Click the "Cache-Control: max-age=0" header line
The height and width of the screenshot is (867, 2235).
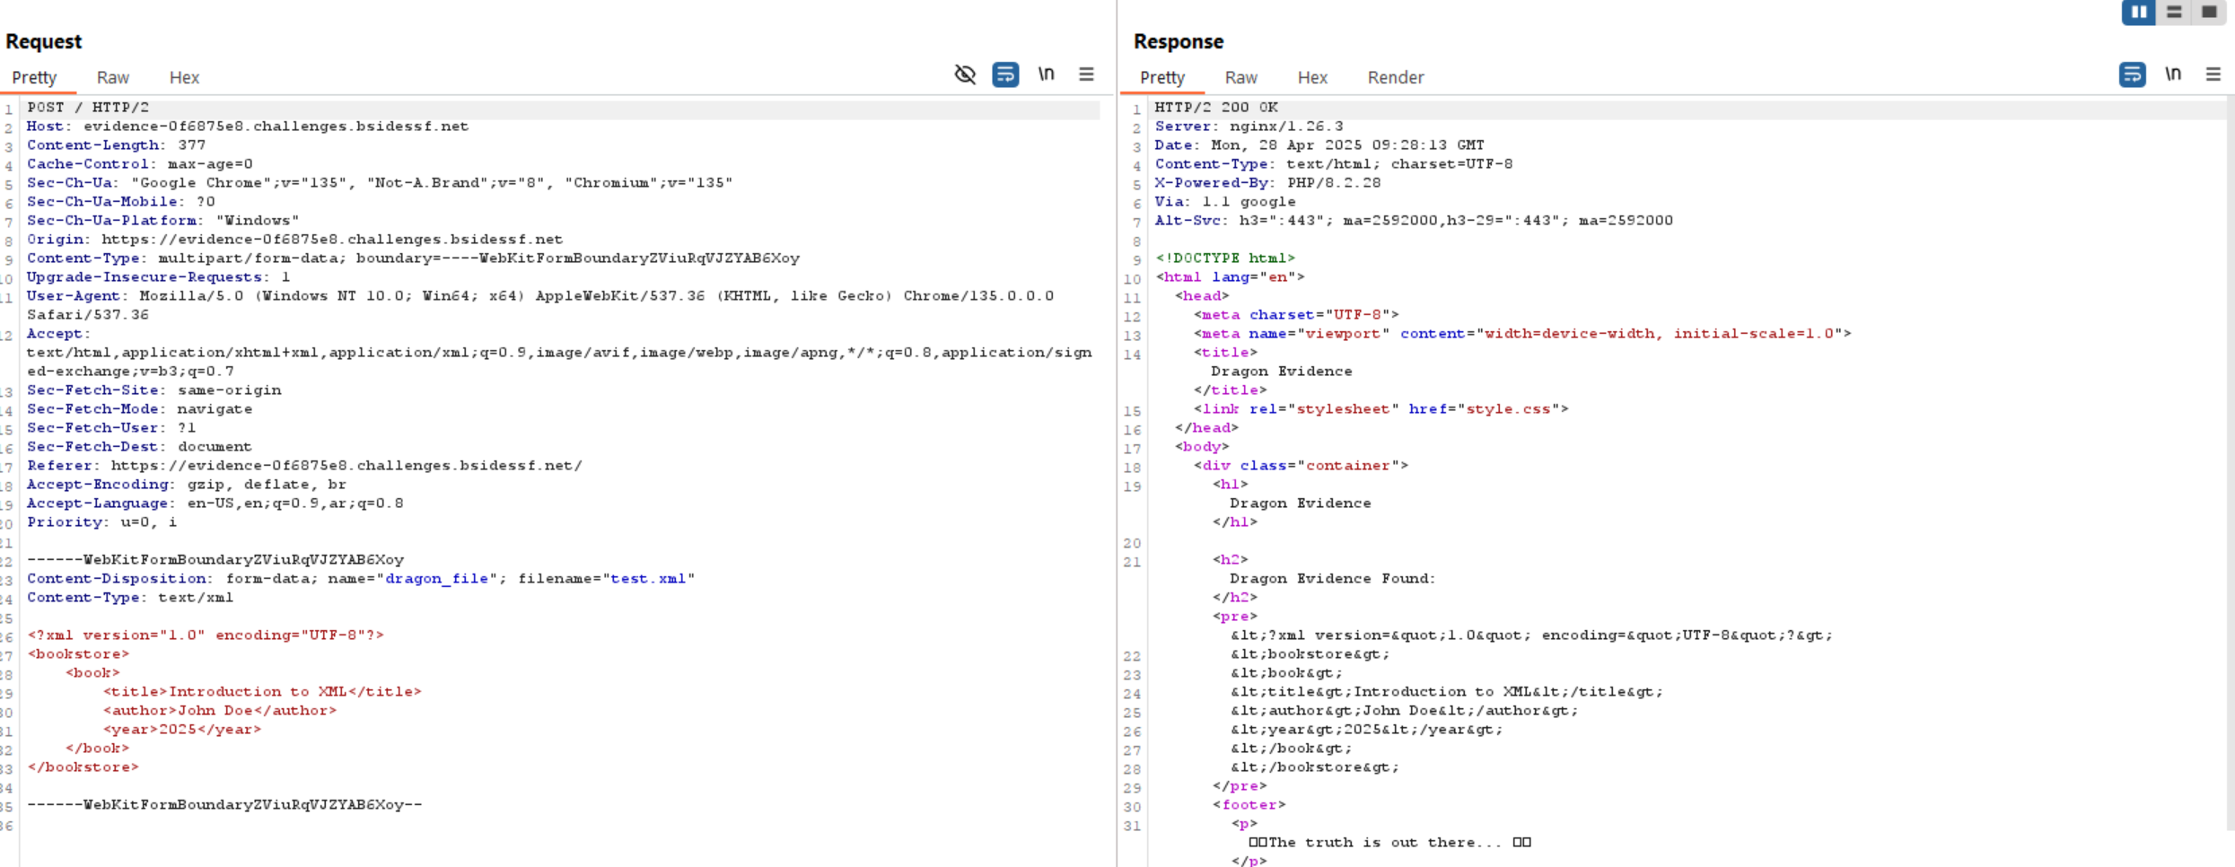pyautogui.click(x=140, y=164)
